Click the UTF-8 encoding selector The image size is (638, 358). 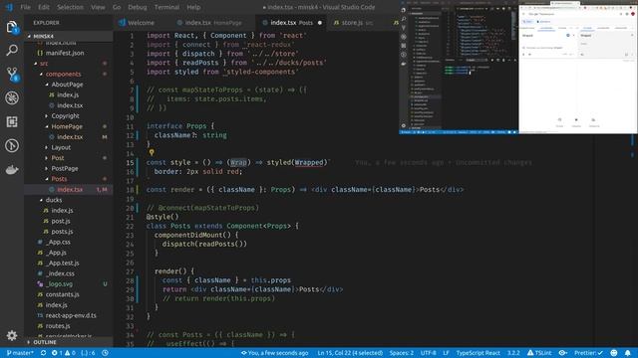[428, 353]
